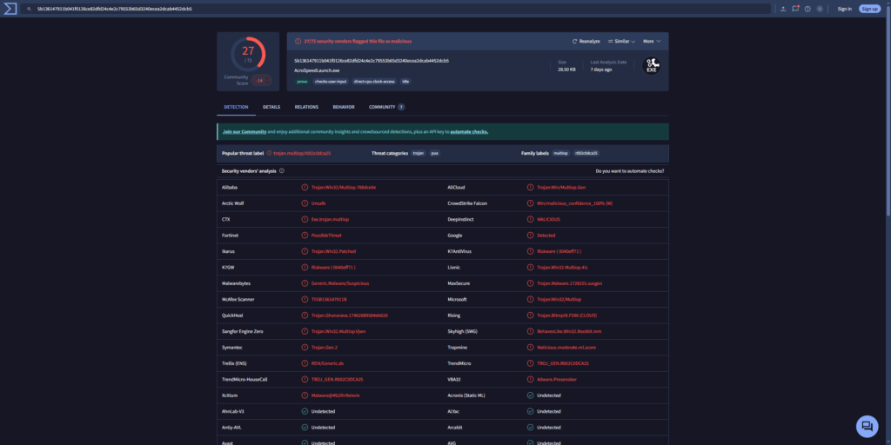Click the alert icon for Microsoft detection

point(530,299)
